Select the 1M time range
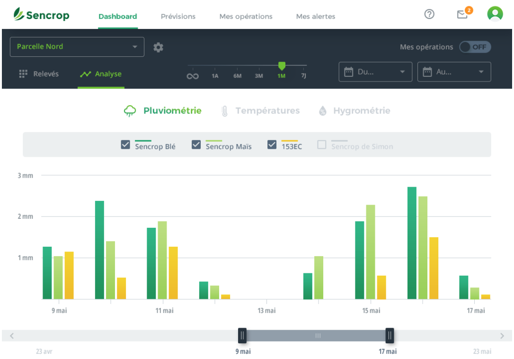This screenshot has width=514, height=359. click(x=281, y=76)
